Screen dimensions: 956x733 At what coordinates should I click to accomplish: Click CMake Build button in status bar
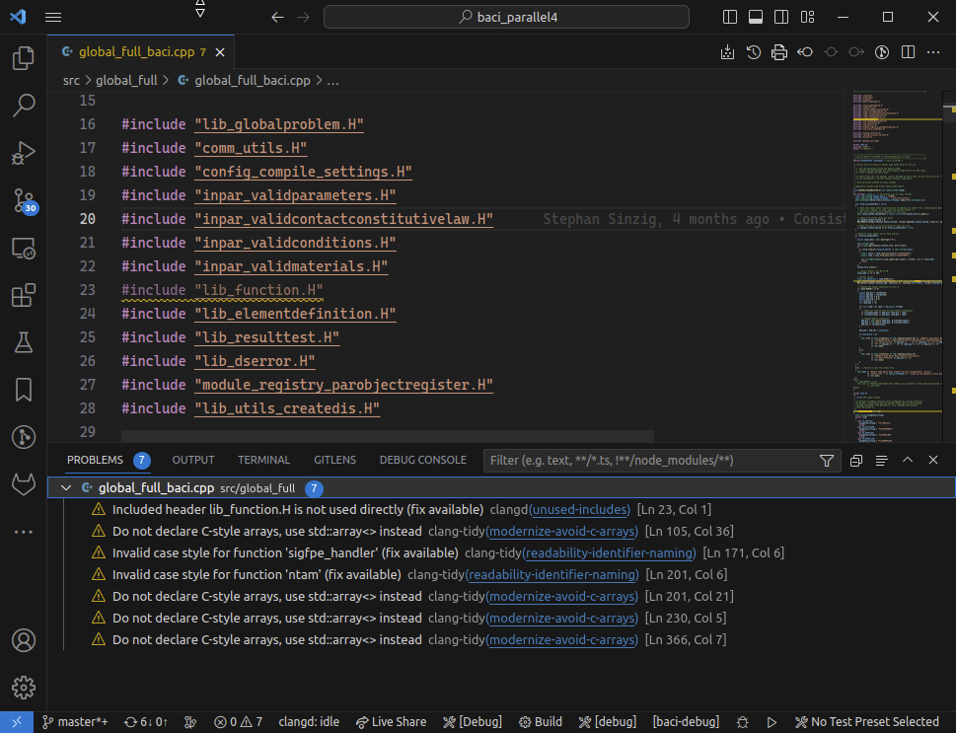pyautogui.click(x=541, y=722)
